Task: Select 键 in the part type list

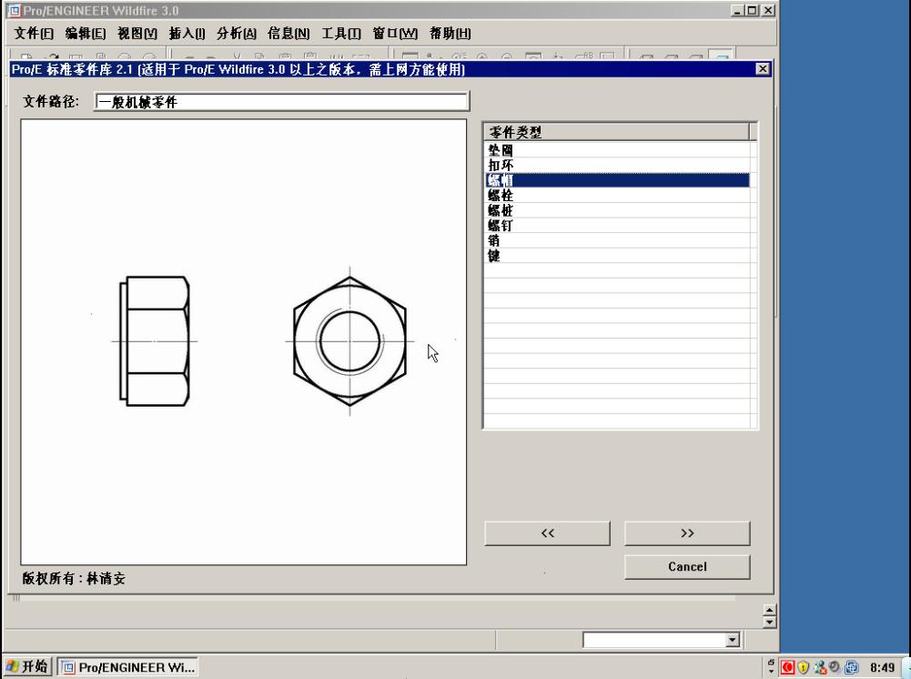Action: click(618, 256)
